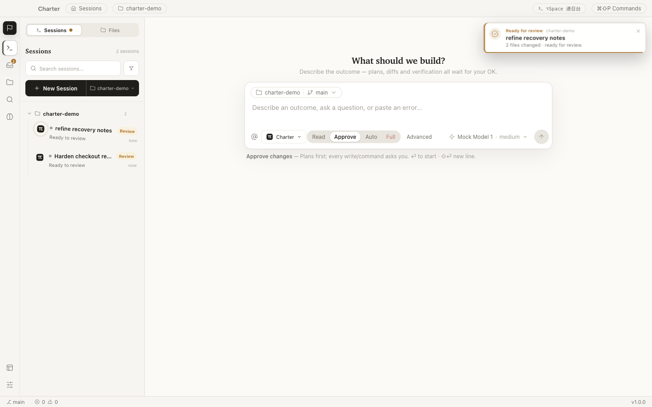Screen dimensions: 652x407
Task: Click the checkmark icon in notification
Action: tap(495, 34)
